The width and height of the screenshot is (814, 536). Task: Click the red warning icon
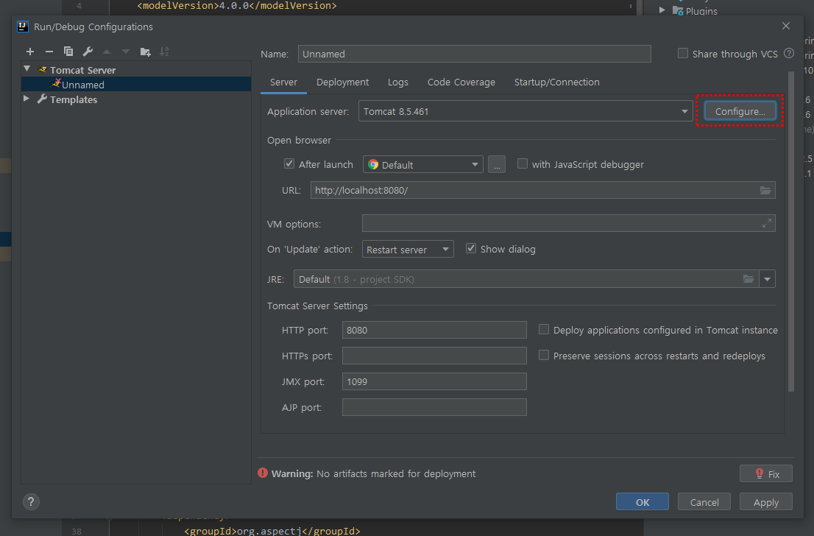click(263, 473)
